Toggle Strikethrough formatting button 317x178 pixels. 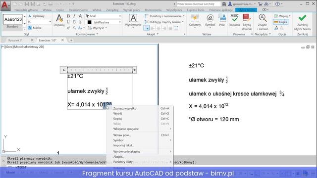pos(80,16)
